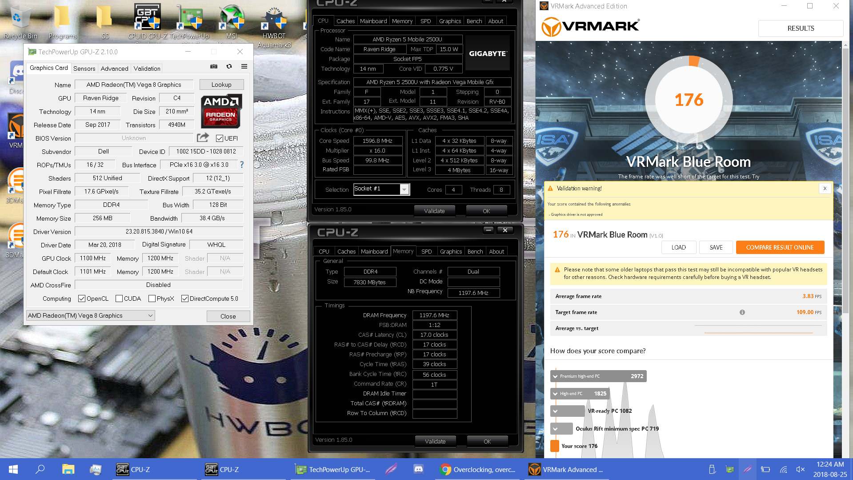Screen dimensions: 853x480
Task: Click the SAVE button in VRMark
Action: coord(716,247)
